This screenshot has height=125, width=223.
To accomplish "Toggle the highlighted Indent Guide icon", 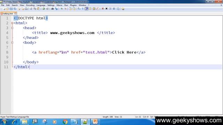I will pos(87,9).
